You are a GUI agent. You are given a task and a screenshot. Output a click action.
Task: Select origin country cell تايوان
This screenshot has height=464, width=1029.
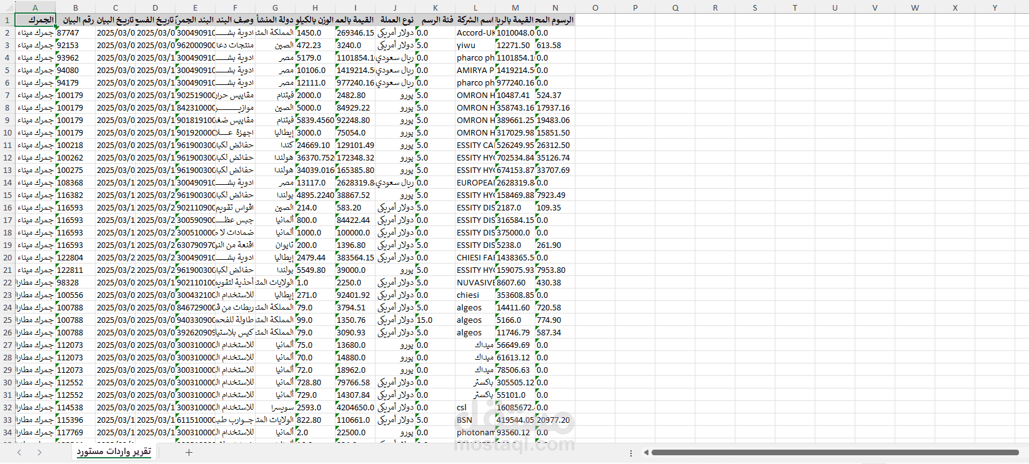coord(276,245)
